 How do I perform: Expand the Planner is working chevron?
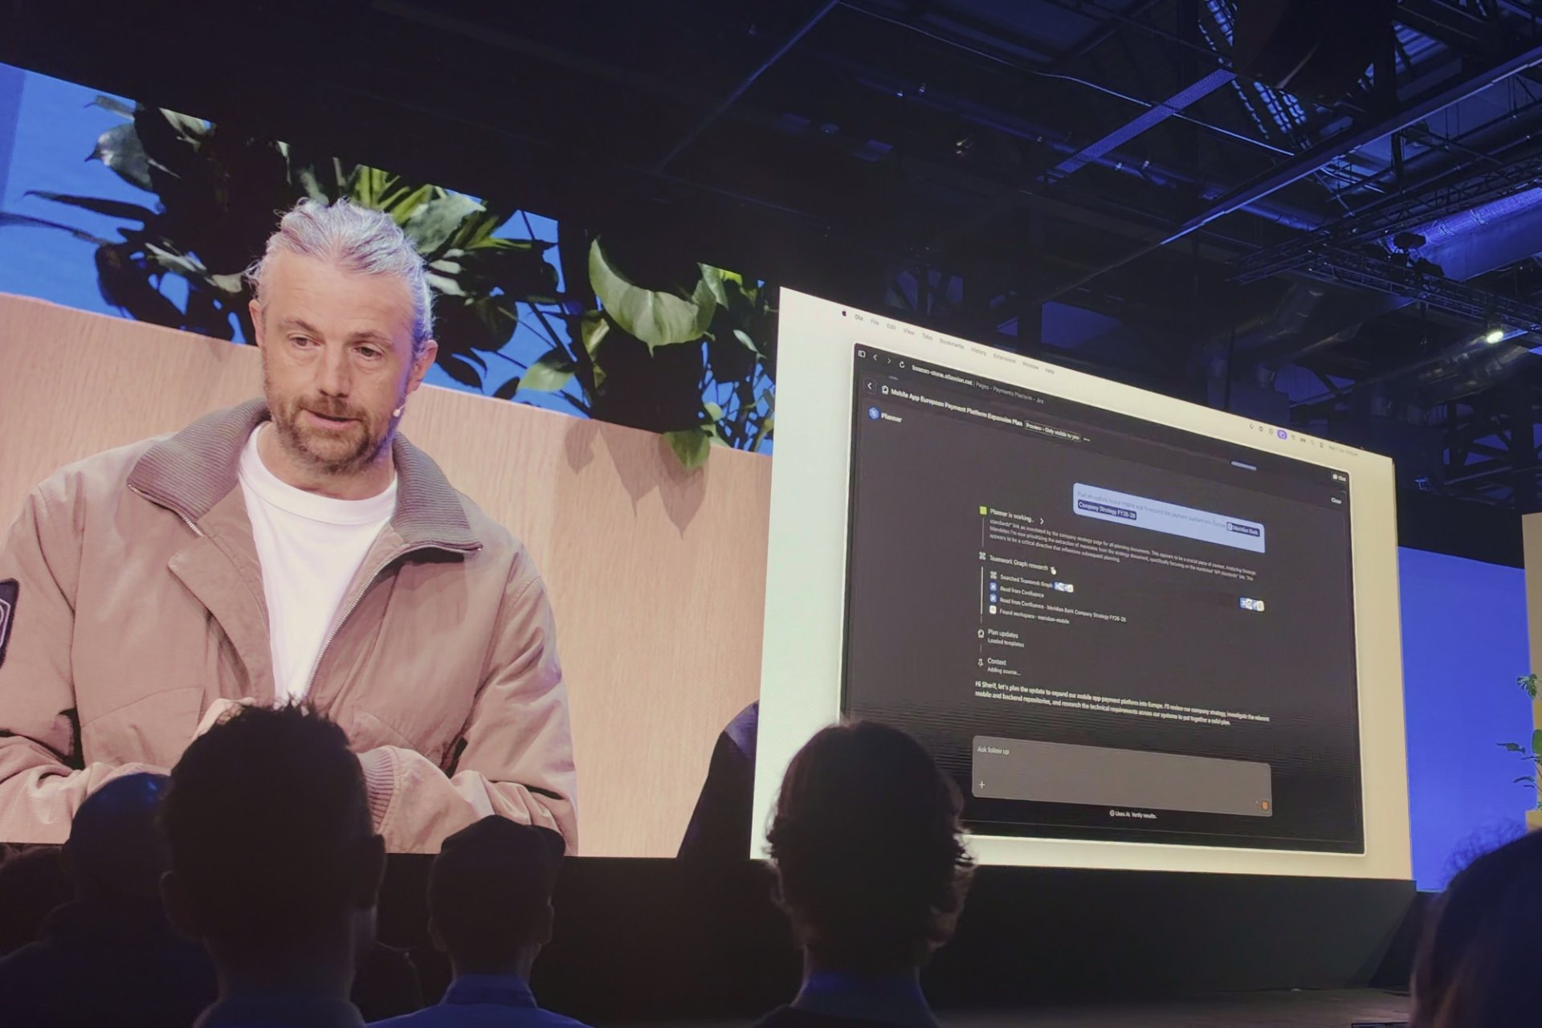(x=1042, y=521)
